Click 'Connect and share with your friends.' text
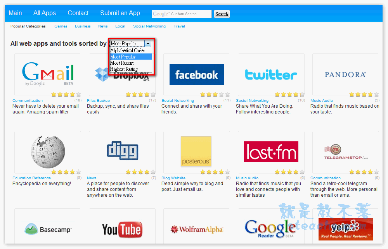The width and height of the screenshot is (388, 249). click(192, 109)
